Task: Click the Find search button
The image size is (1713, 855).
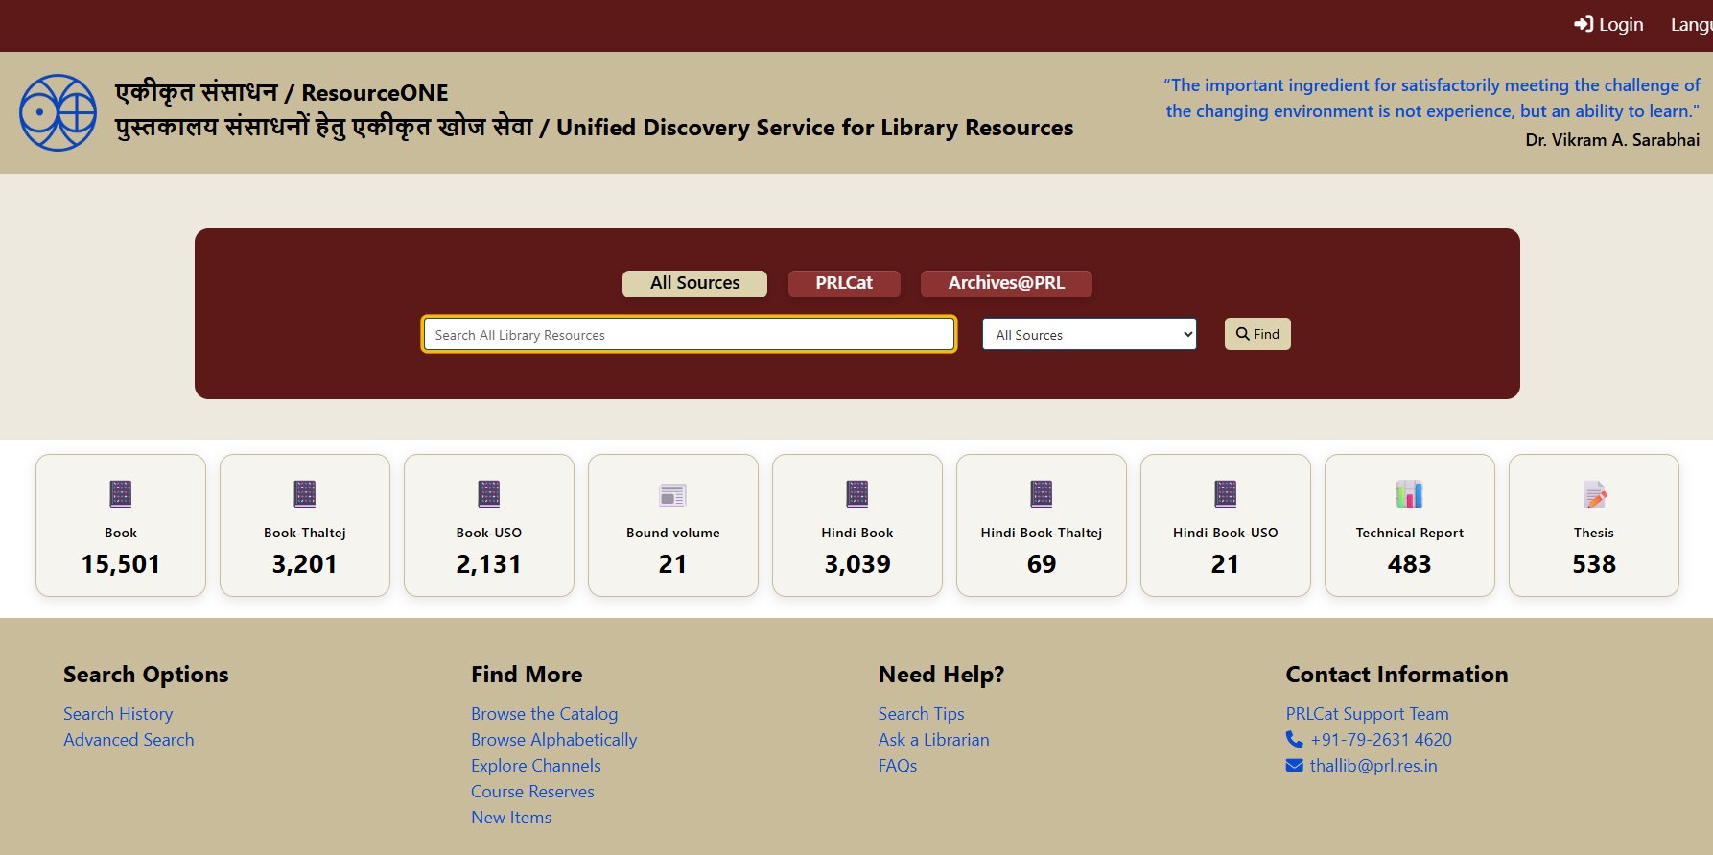Action: [1257, 334]
